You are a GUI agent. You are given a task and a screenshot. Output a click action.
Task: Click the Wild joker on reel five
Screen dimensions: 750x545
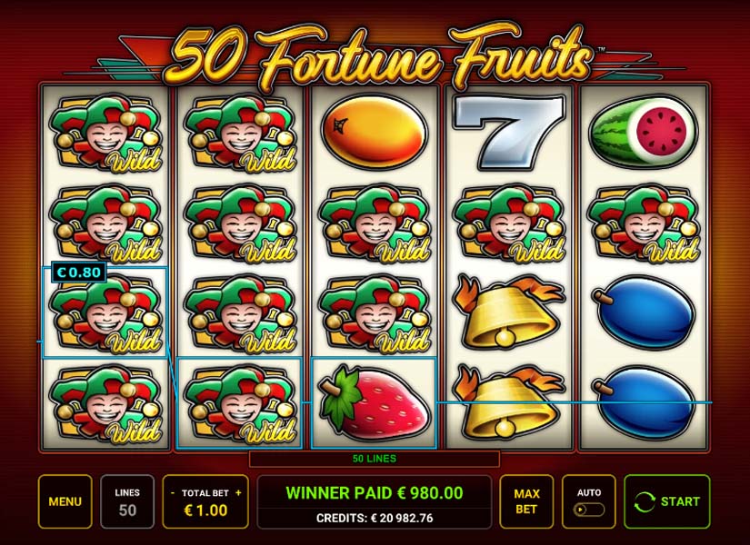tap(644, 223)
